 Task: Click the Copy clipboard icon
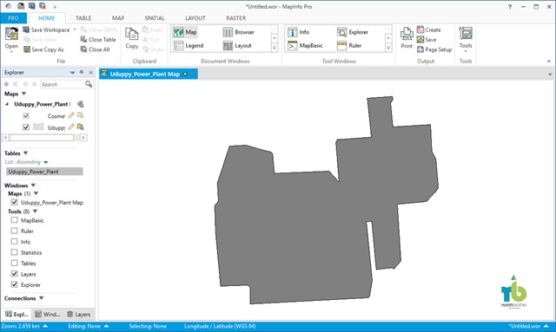click(131, 35)
